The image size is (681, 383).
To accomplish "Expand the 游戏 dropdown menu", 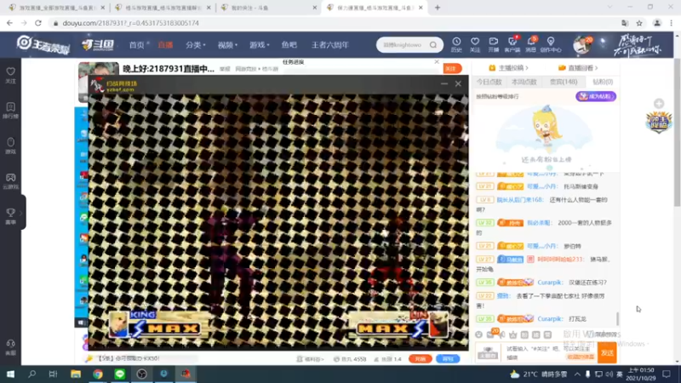I will point(259,45).
